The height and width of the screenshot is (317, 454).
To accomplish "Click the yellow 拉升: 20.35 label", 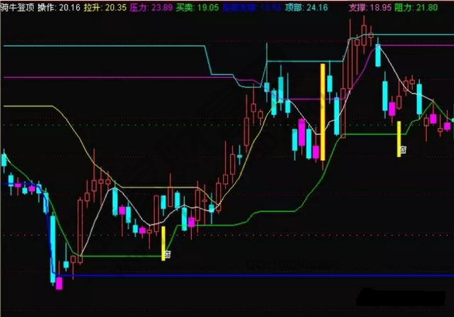I will pyautogui.click(x=105, y=7).
